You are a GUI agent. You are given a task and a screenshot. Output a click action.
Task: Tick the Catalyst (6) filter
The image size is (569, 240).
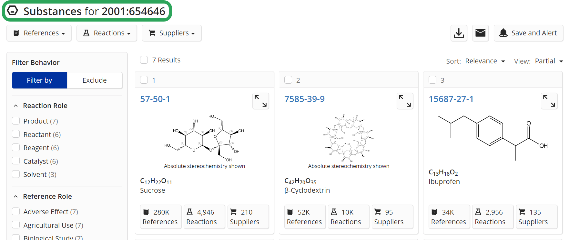point(16,161)
